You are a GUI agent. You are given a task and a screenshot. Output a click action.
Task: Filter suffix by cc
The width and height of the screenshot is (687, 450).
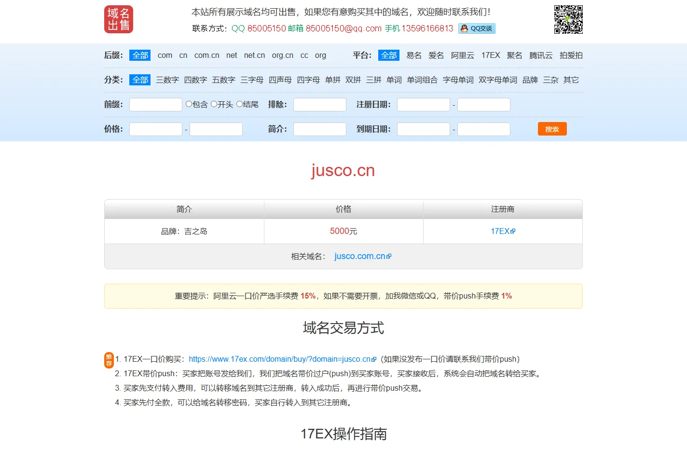(x=304, y=55)
